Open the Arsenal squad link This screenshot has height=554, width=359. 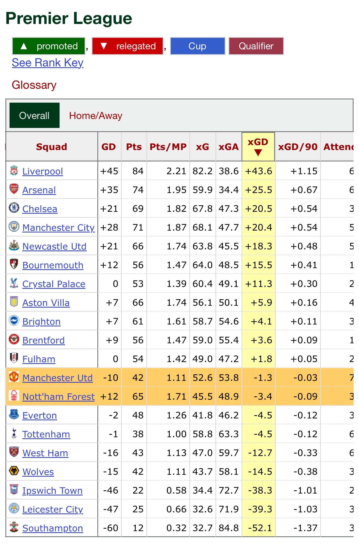click(39, 190)
